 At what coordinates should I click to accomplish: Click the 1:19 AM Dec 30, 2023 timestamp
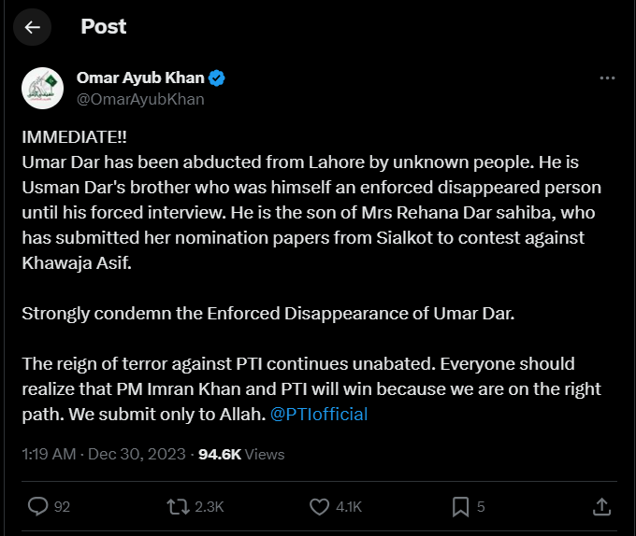coord(105,455)
